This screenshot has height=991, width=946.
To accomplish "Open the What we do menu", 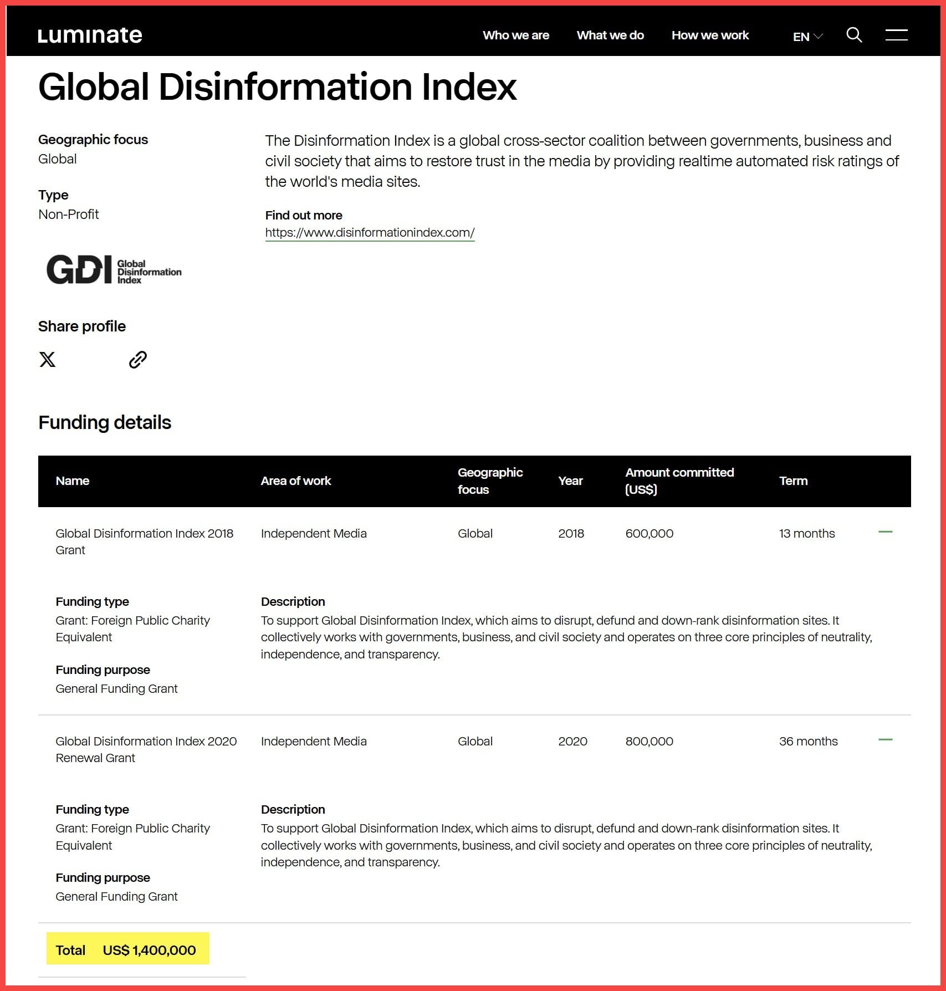I will click(x=610, y=35).
